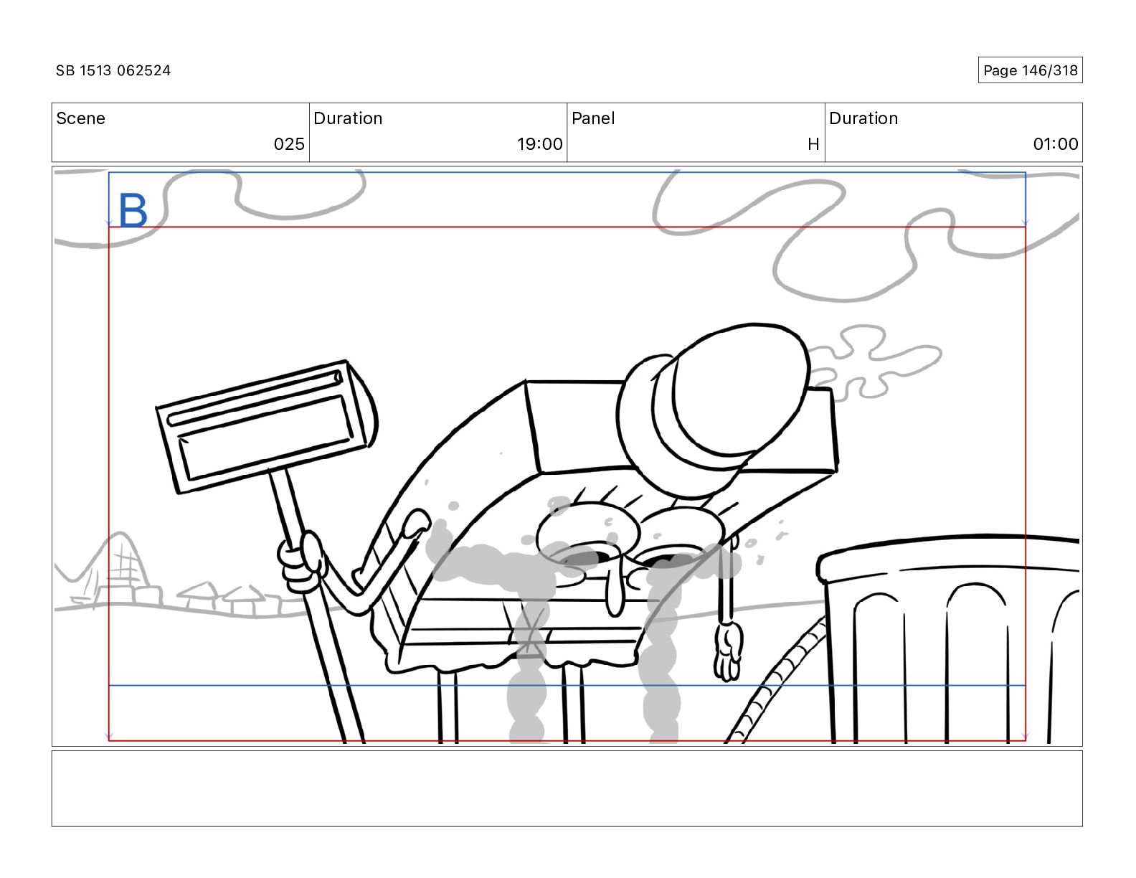1136x878 pixels.
Task: Click the 'Panel' header label
Action: tap(593, 118)
